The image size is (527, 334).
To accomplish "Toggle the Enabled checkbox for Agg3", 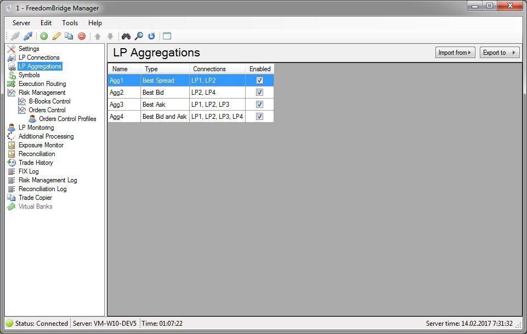I will 259,104.
